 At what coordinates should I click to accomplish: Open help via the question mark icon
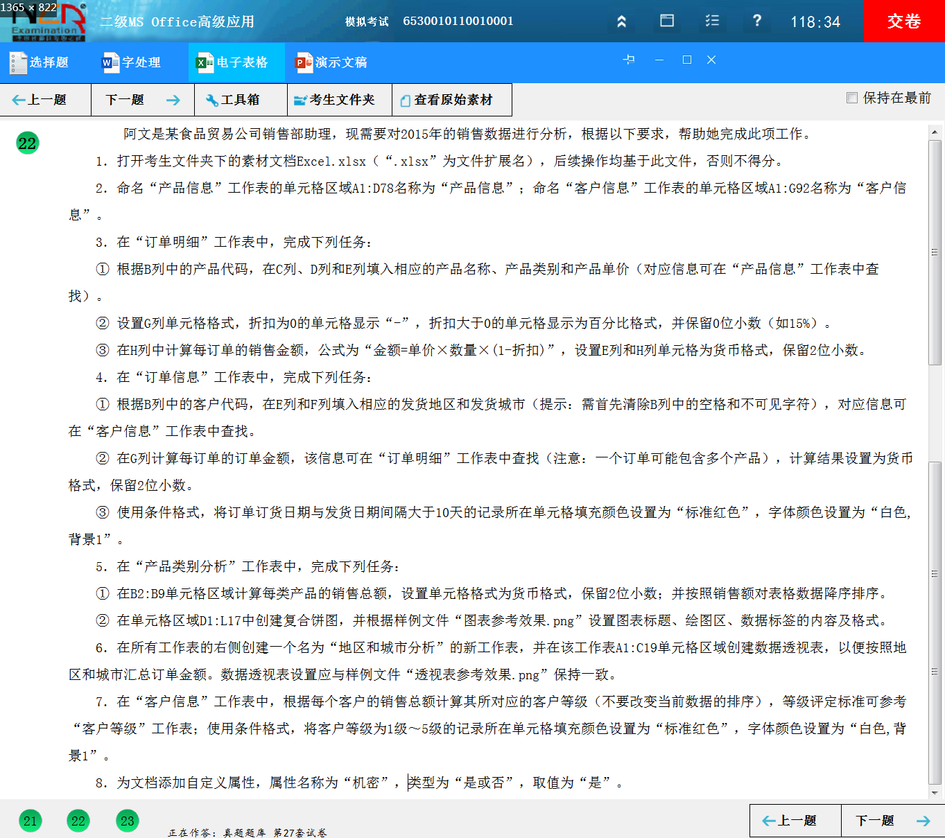pyautogui.click(x=756, y=21)
